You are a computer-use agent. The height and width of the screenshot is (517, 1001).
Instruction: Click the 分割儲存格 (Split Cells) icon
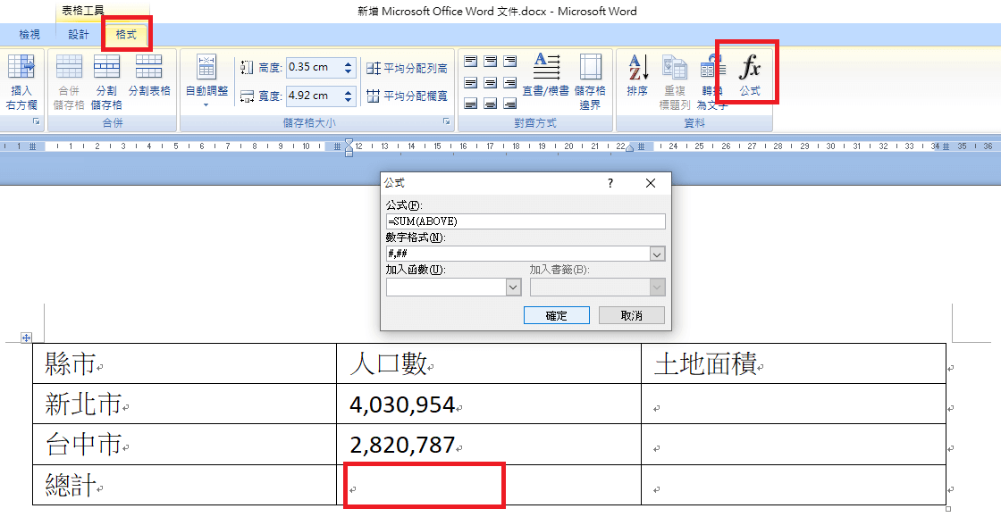pyautogui.click(x=106, y=68)
